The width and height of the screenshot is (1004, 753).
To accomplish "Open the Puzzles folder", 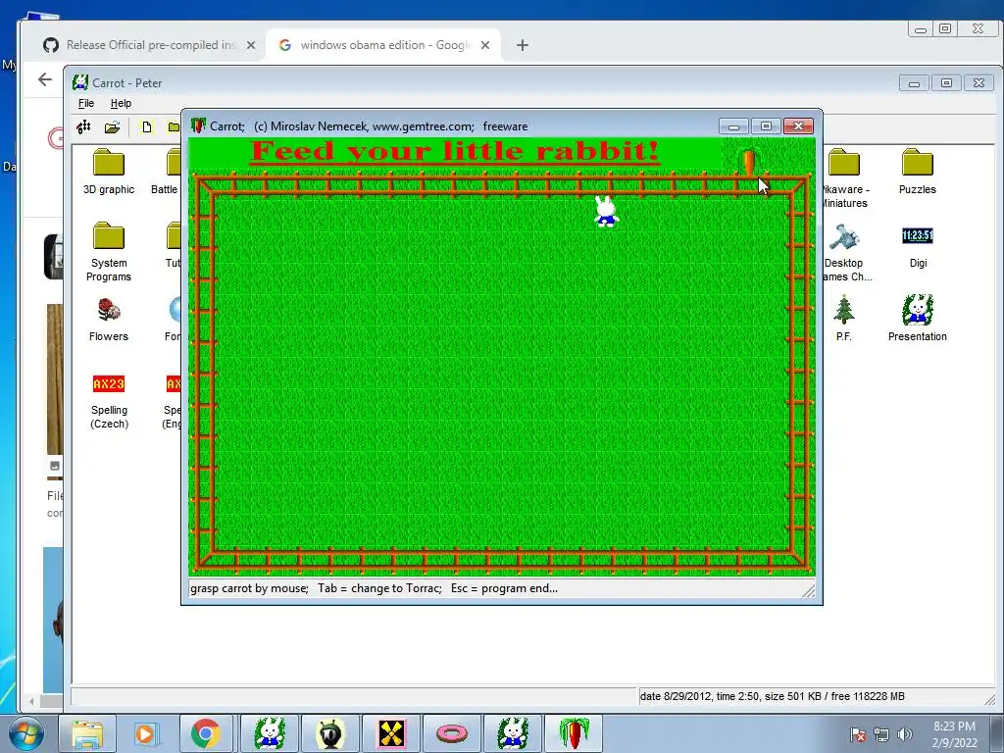I will [x=917, y=172].
